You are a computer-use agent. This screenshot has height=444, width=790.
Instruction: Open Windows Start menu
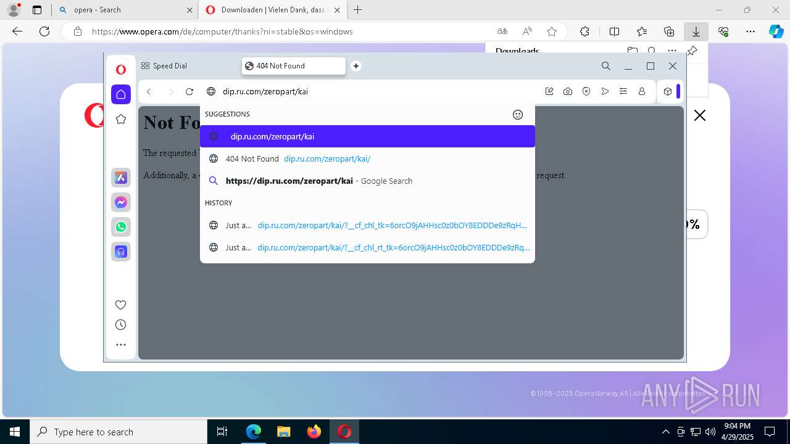click(15, 432)
